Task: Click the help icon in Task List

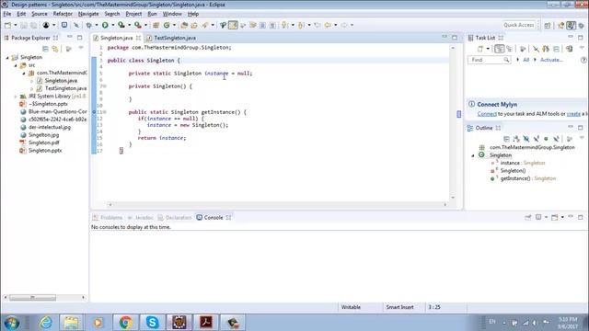Action: click(x=583, y=60)
